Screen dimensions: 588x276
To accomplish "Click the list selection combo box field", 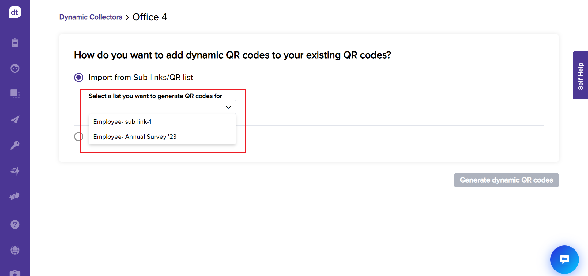I will (156, 107).
